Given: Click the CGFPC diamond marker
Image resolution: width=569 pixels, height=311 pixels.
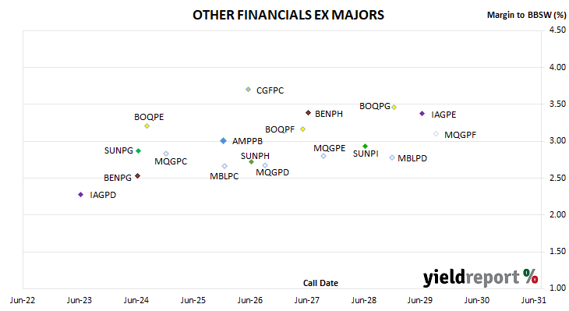Looking at the screenshot, I should 248,90.
